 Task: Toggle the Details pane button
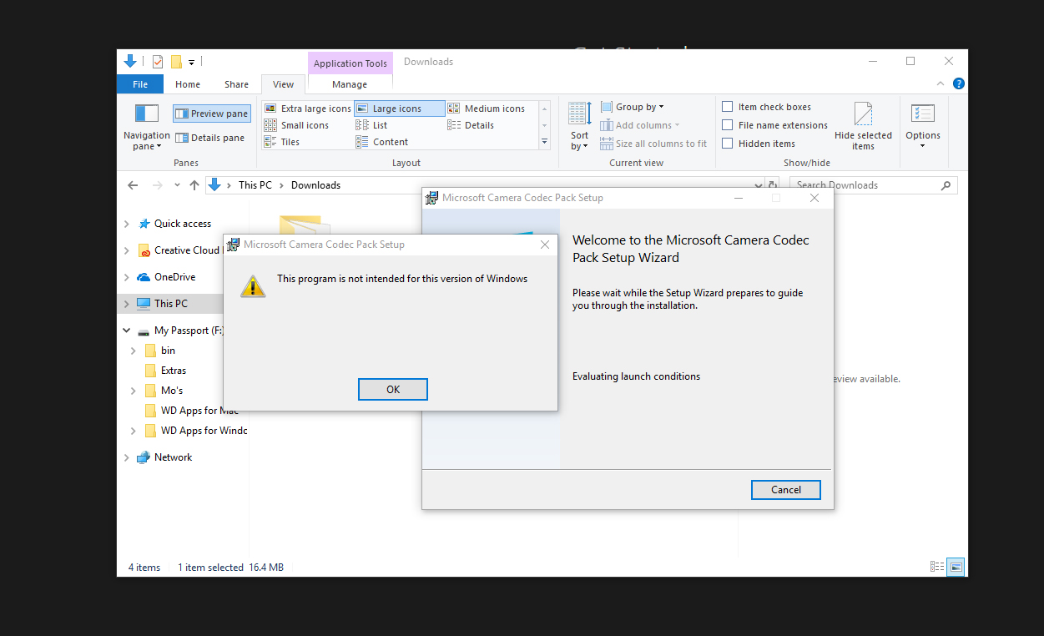[210, 138]
